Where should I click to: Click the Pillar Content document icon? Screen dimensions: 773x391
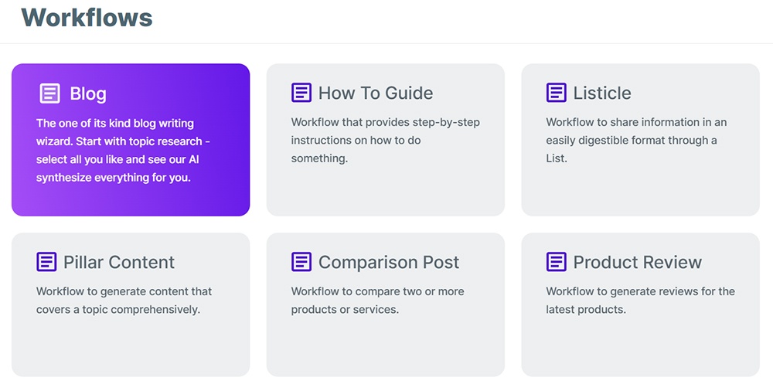[x=46, y=262]
